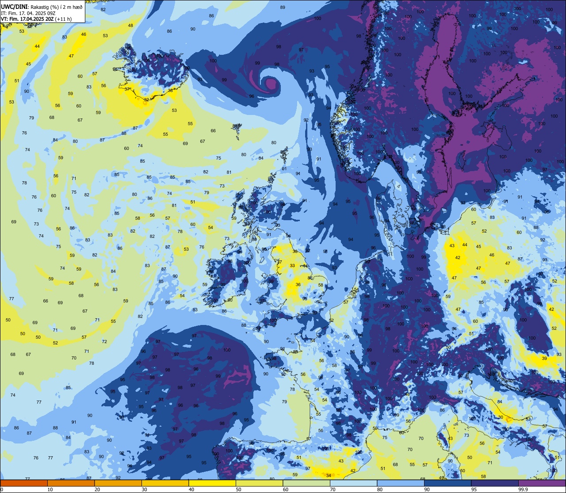Click the 30–40 amber legend segment
566x493 pixels.
click(x=165, y=483)
